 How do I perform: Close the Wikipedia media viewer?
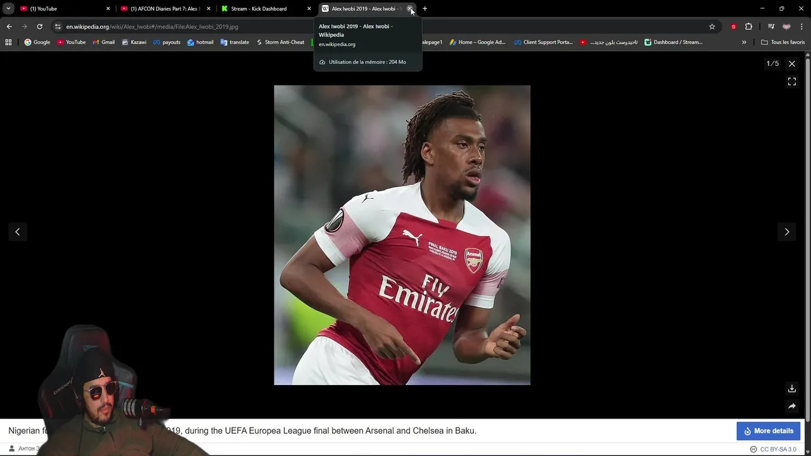(792, 63)
